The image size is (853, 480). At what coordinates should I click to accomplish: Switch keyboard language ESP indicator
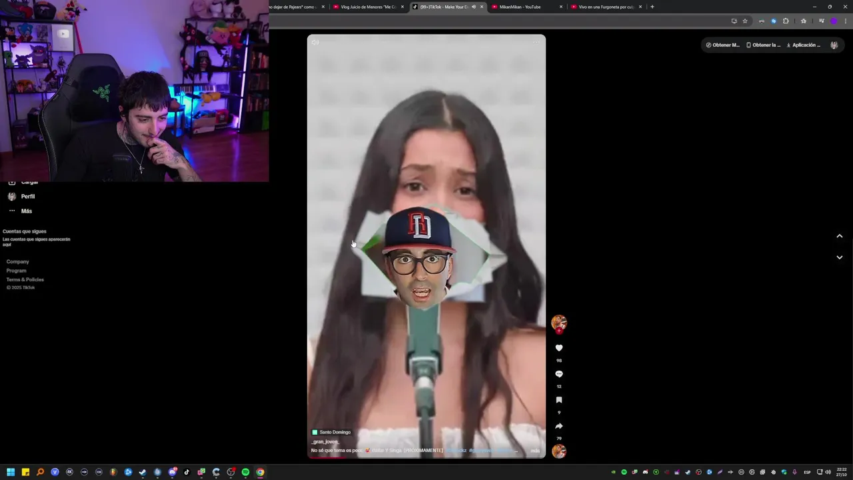(x=807, y=472)
